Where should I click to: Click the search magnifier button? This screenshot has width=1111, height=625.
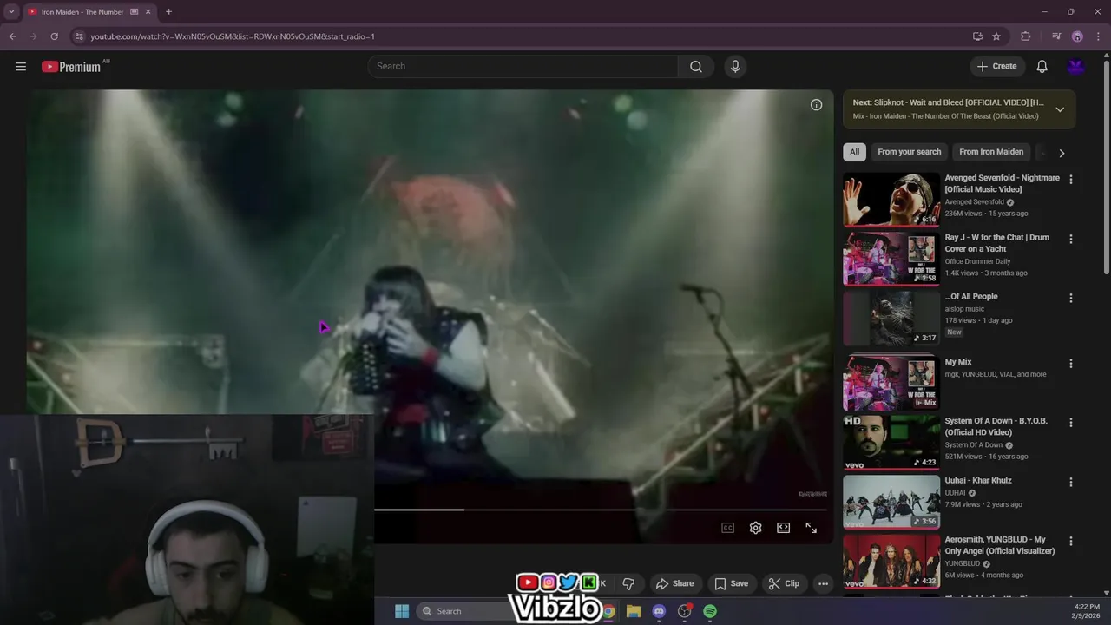coord(696,66)
